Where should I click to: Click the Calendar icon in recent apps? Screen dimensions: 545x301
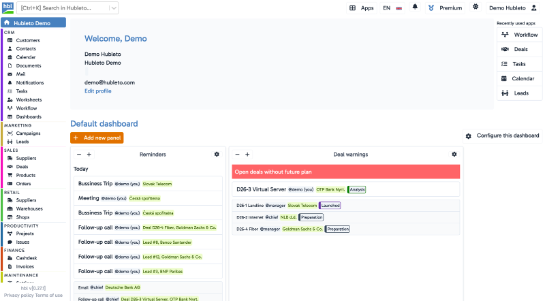(504, 78)
